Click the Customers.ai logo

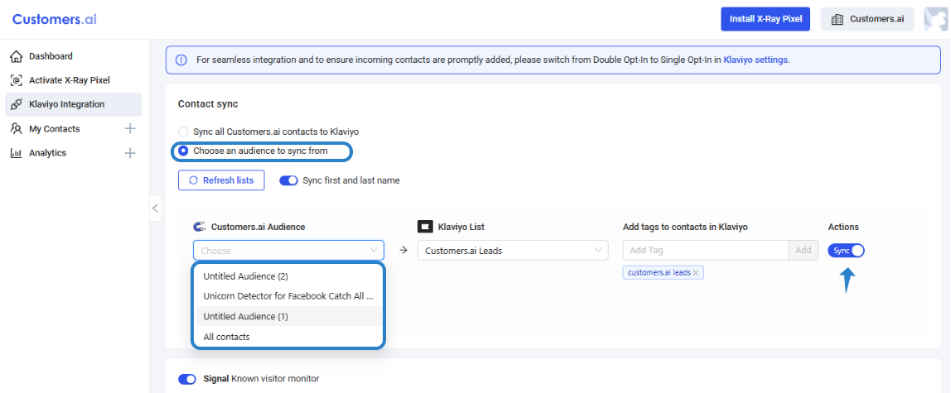55,19
